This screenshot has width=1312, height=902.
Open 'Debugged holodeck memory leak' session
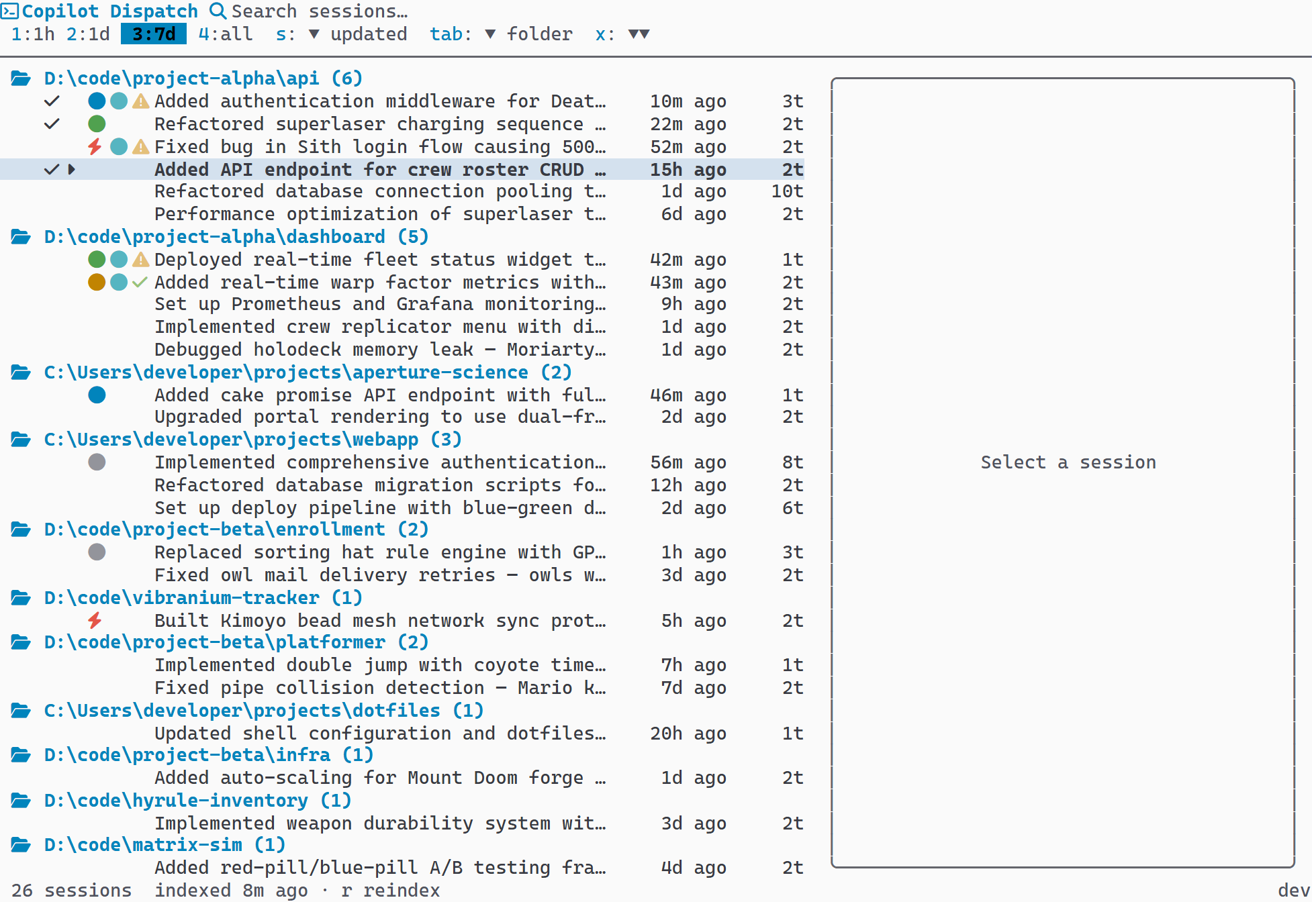click(403, 350)
